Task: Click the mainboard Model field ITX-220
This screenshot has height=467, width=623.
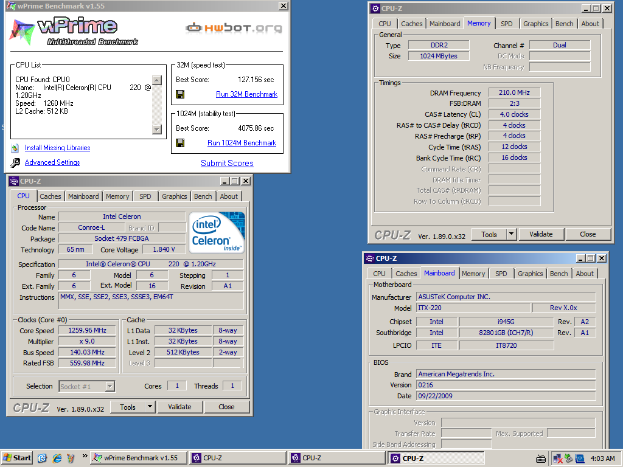Action: pos(473,308)
